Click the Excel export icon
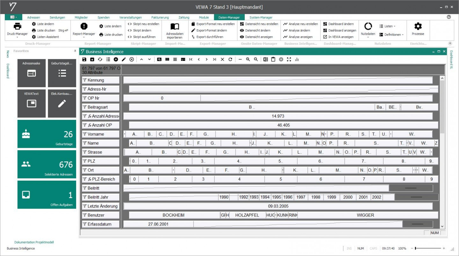 click(266, 59)
